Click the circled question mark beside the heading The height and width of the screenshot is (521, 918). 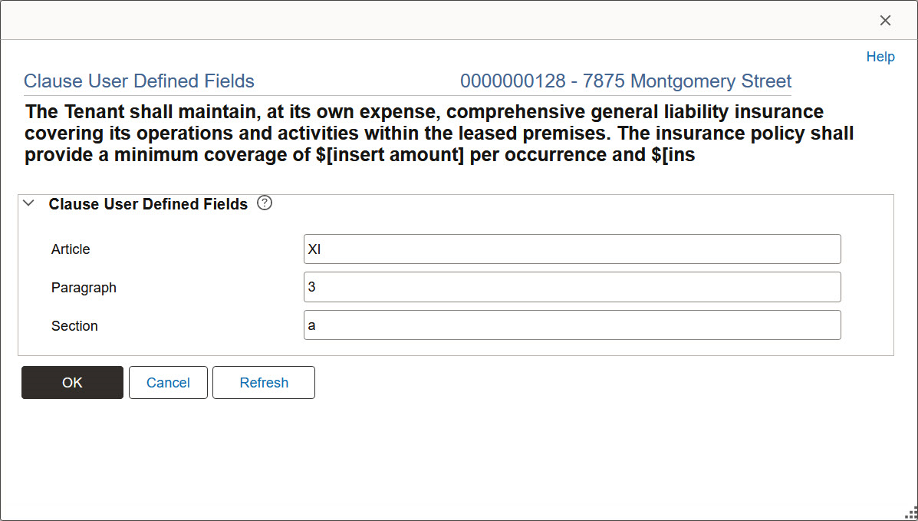tap(264, 203)
